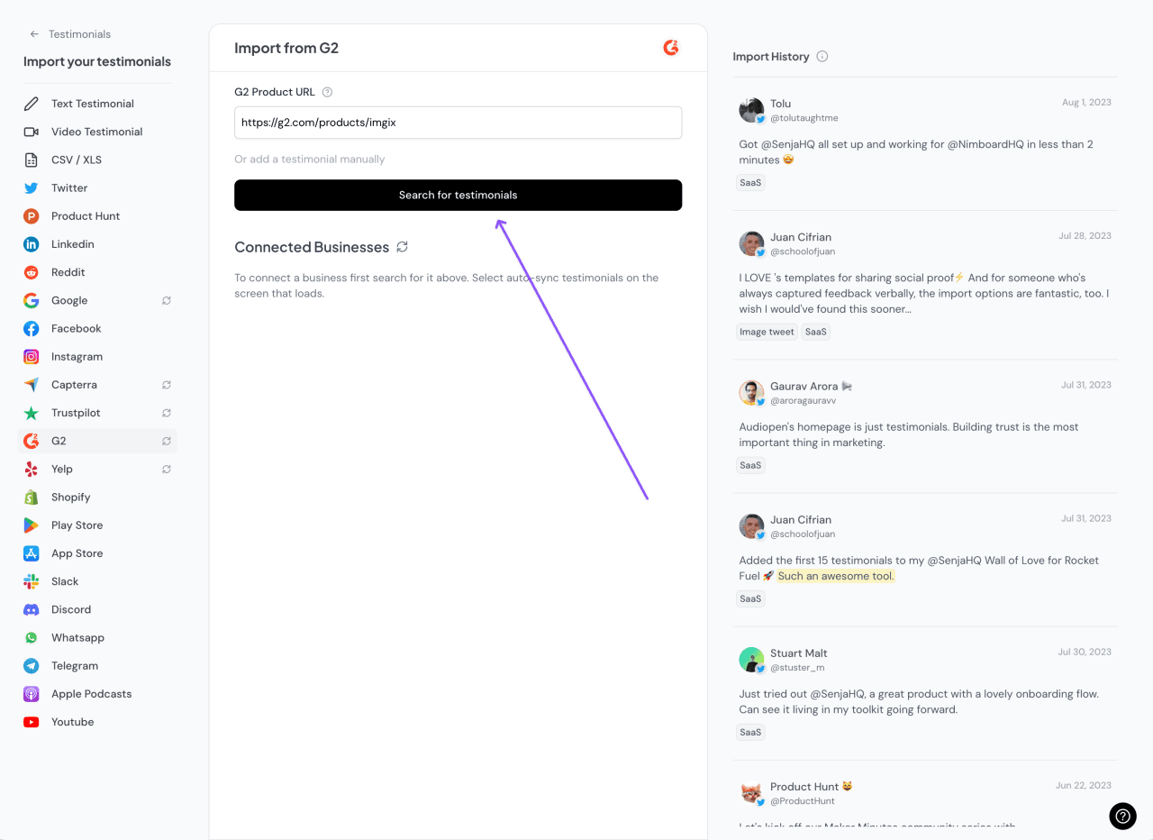Image resolution: width=1153 pixels, height=840 pixels.
Task: Click the SaaS tag under Stuart Malt's testimonial
Action: point(750,732)
